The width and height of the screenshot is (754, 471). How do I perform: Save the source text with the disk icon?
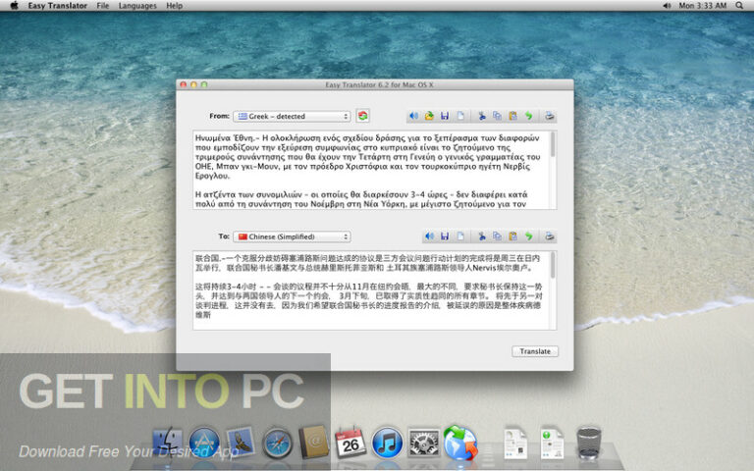pyautogui.click(x=445, y=116)
